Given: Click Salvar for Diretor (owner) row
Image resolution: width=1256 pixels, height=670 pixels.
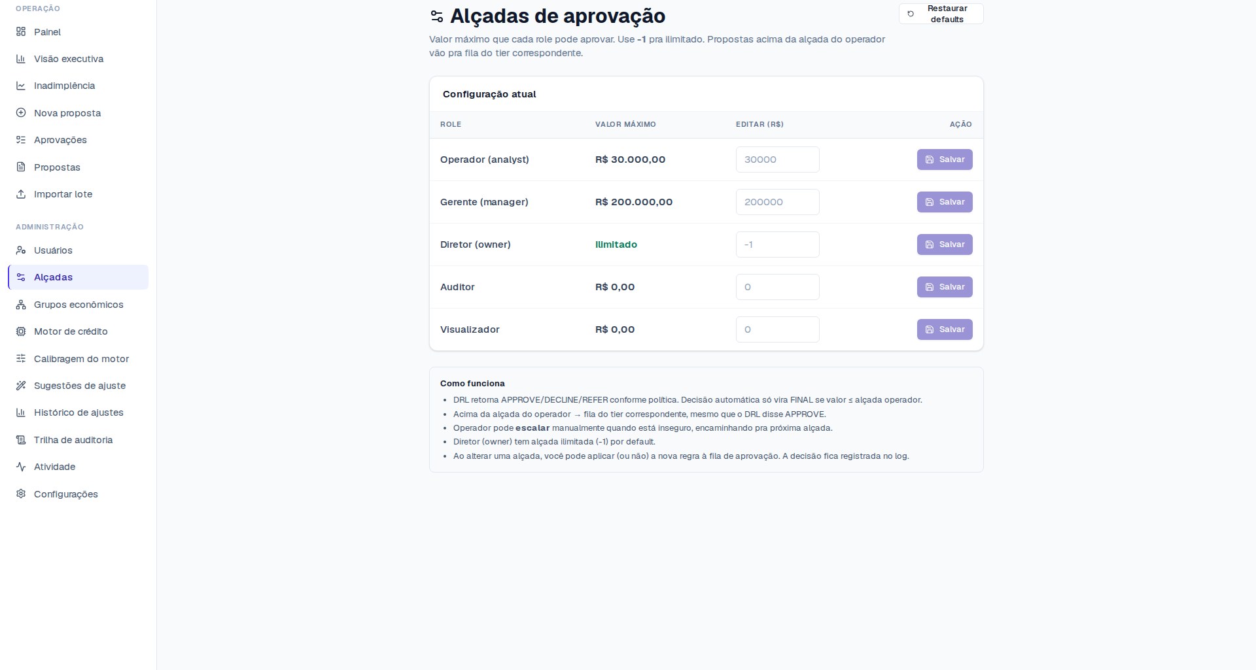Looking at the screenshot, I should (945, 244).
